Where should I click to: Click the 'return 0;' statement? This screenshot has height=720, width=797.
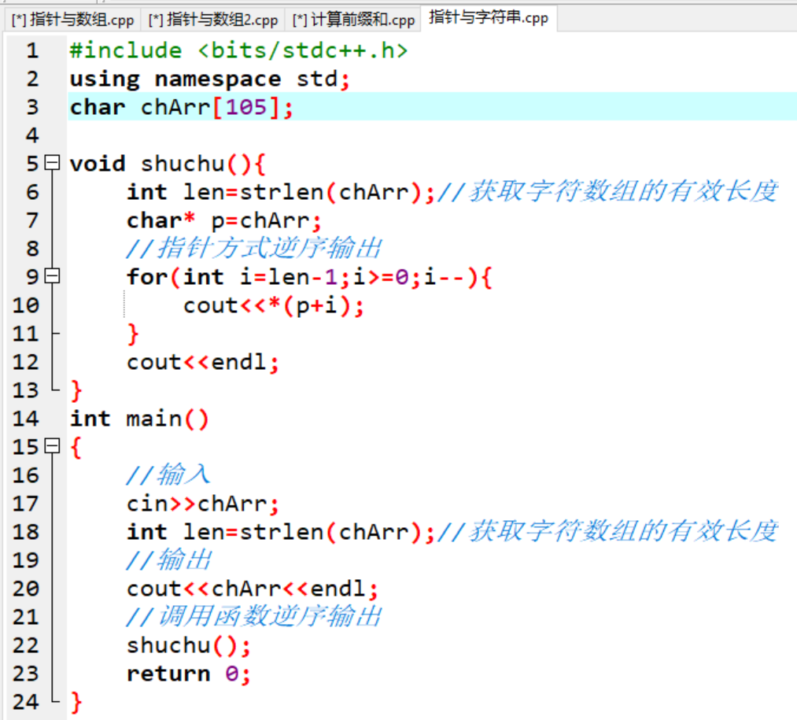click(x=189, y=674)
